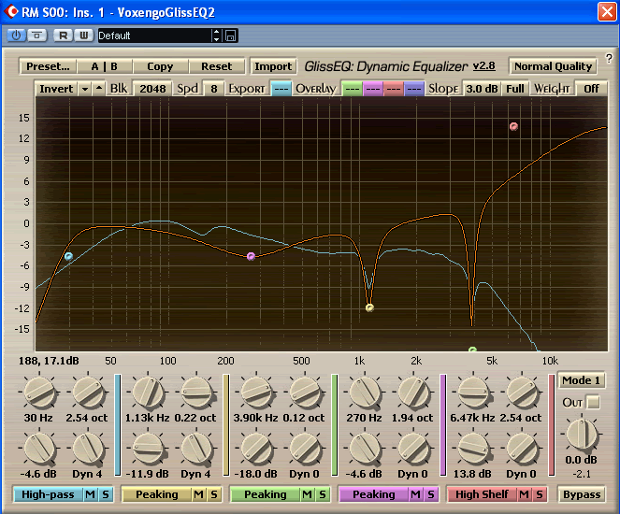Click the Import button
Viewport: 620px width, 514px height.
tap(273, 66)
